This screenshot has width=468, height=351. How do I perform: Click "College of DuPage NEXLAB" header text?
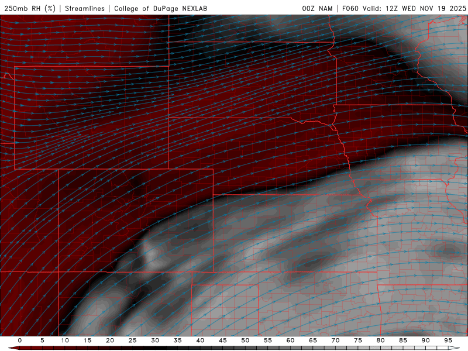160,8
